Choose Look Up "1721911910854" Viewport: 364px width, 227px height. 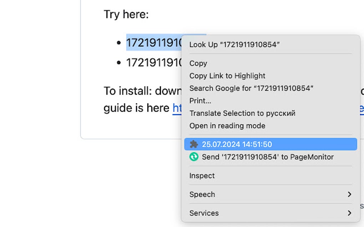click(234, 44)
